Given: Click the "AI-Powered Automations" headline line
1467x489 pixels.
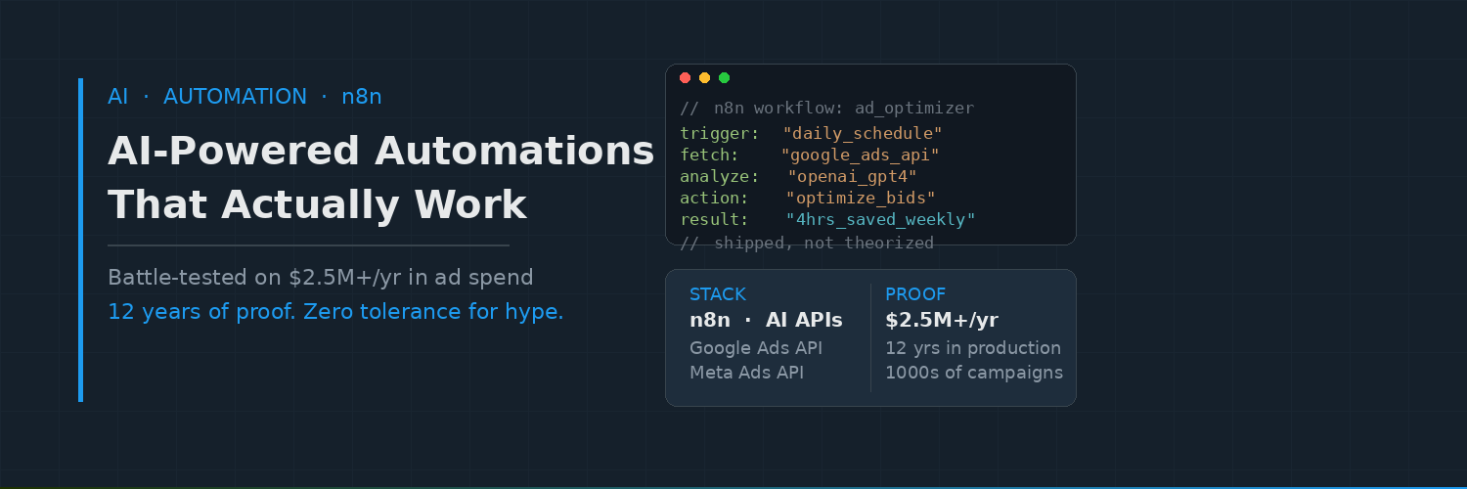Looking at the screenshot, I should [x=380, y=151].
